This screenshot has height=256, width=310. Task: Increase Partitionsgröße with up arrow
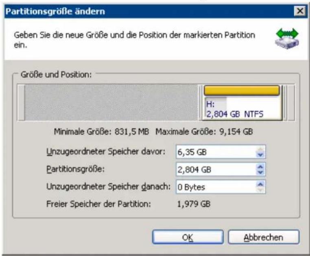pyautogui.click(x=260, y=166)
